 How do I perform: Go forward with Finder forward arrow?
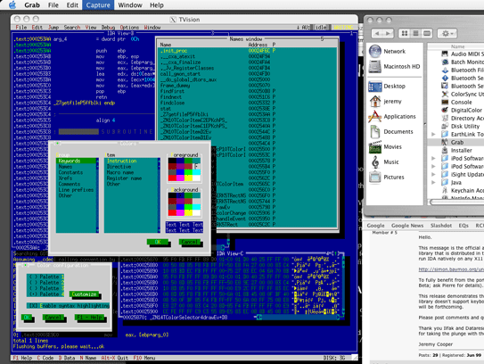[388, 33]
